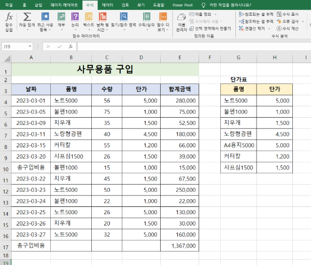Click the Tell Me search field
Image resolution: width=311 pixels, height=265 pixels.
[x=230, y=5]
